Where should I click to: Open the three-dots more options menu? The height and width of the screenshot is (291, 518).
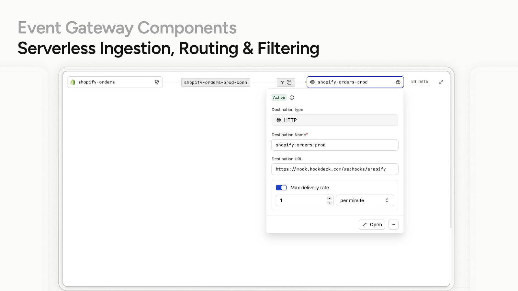click(393, 225)
